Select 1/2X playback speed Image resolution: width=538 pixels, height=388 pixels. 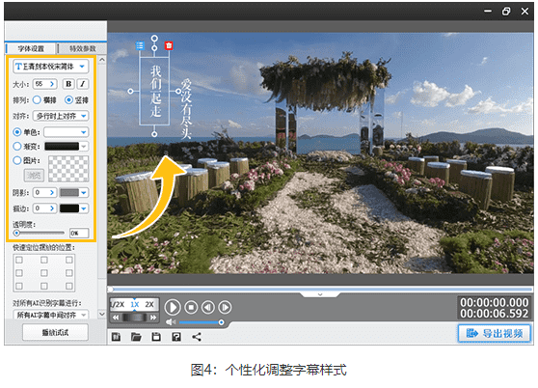click(x=118, y=305)
